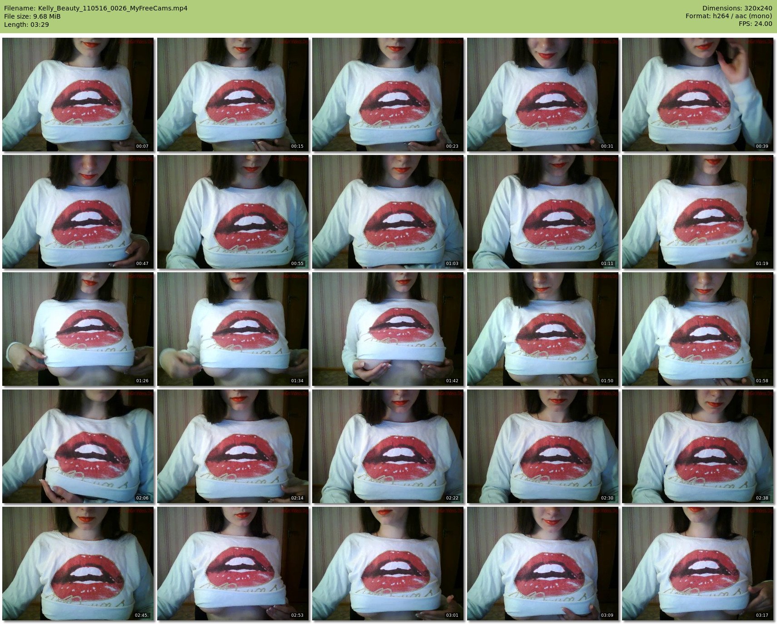Click the frame timestamped 00:39
This screenshot has width=777, height=624.
pyautogui.click(x=697, y=94)
